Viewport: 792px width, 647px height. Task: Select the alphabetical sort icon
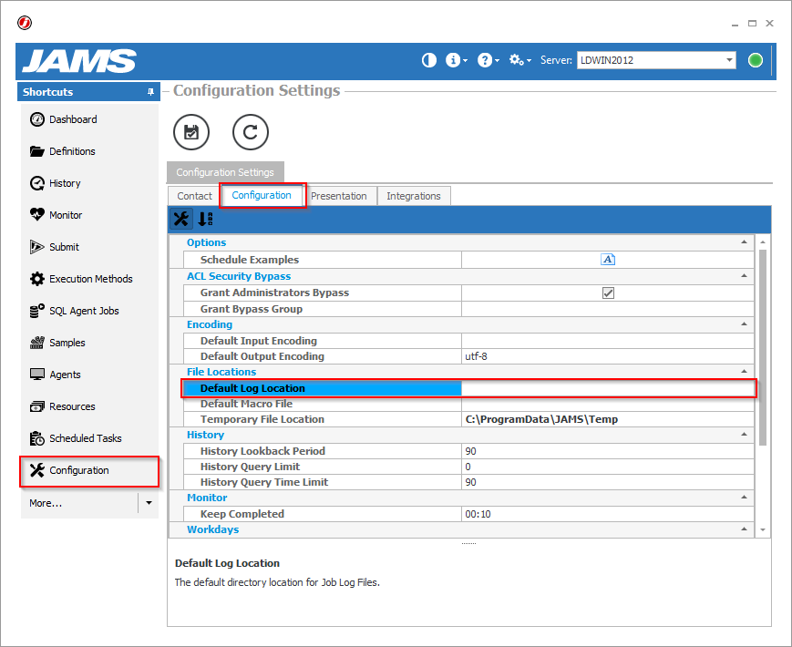205,219
